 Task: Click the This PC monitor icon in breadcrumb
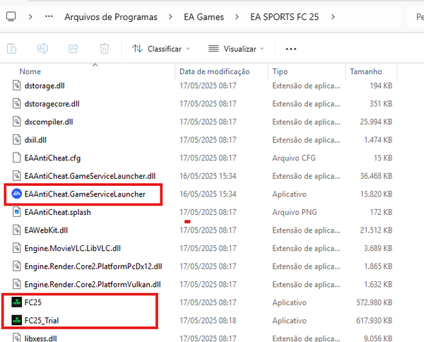pos(11,17)
